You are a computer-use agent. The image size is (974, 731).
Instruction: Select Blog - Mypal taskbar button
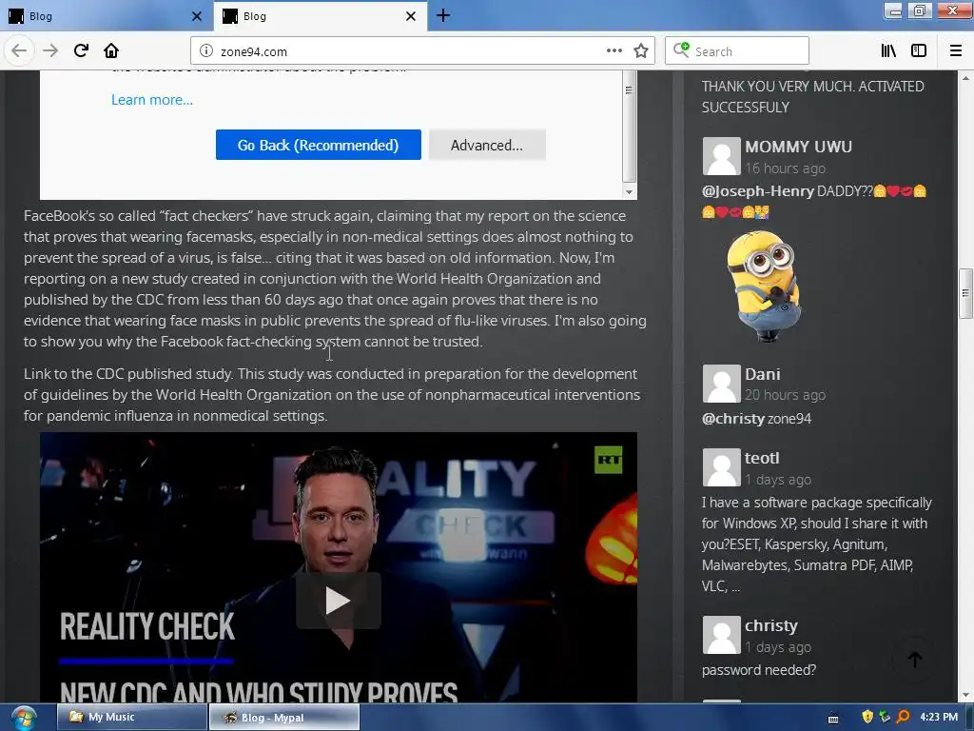click(283, 717)
